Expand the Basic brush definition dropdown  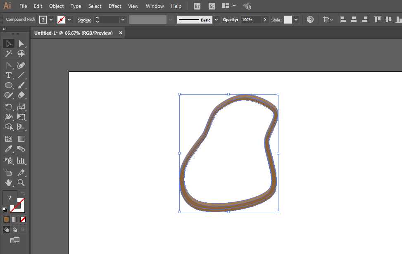click(x=216, y=20)
